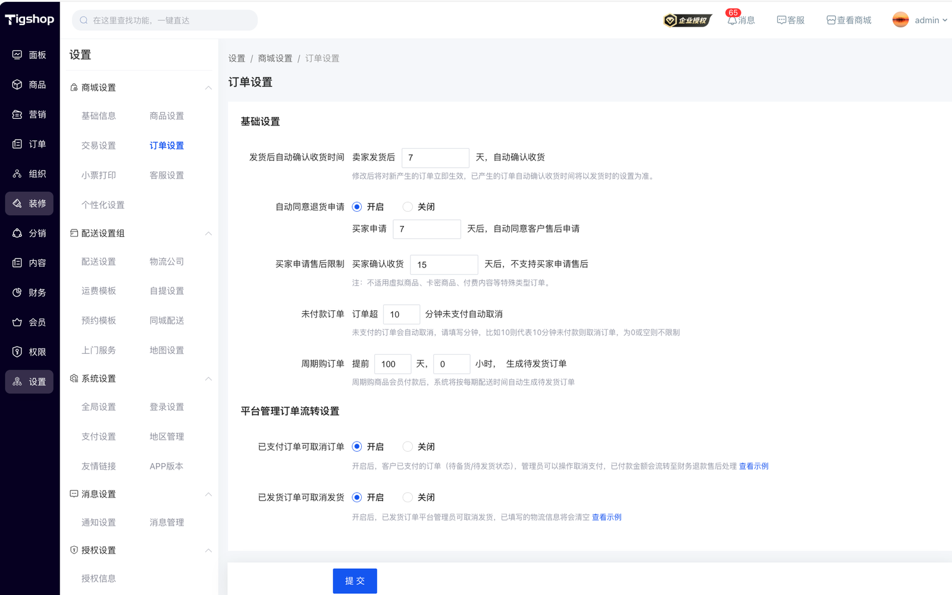The image size is (952, 595).
Task: Open 查看示例 link for 已支付订单
Action: click(753, 466)
